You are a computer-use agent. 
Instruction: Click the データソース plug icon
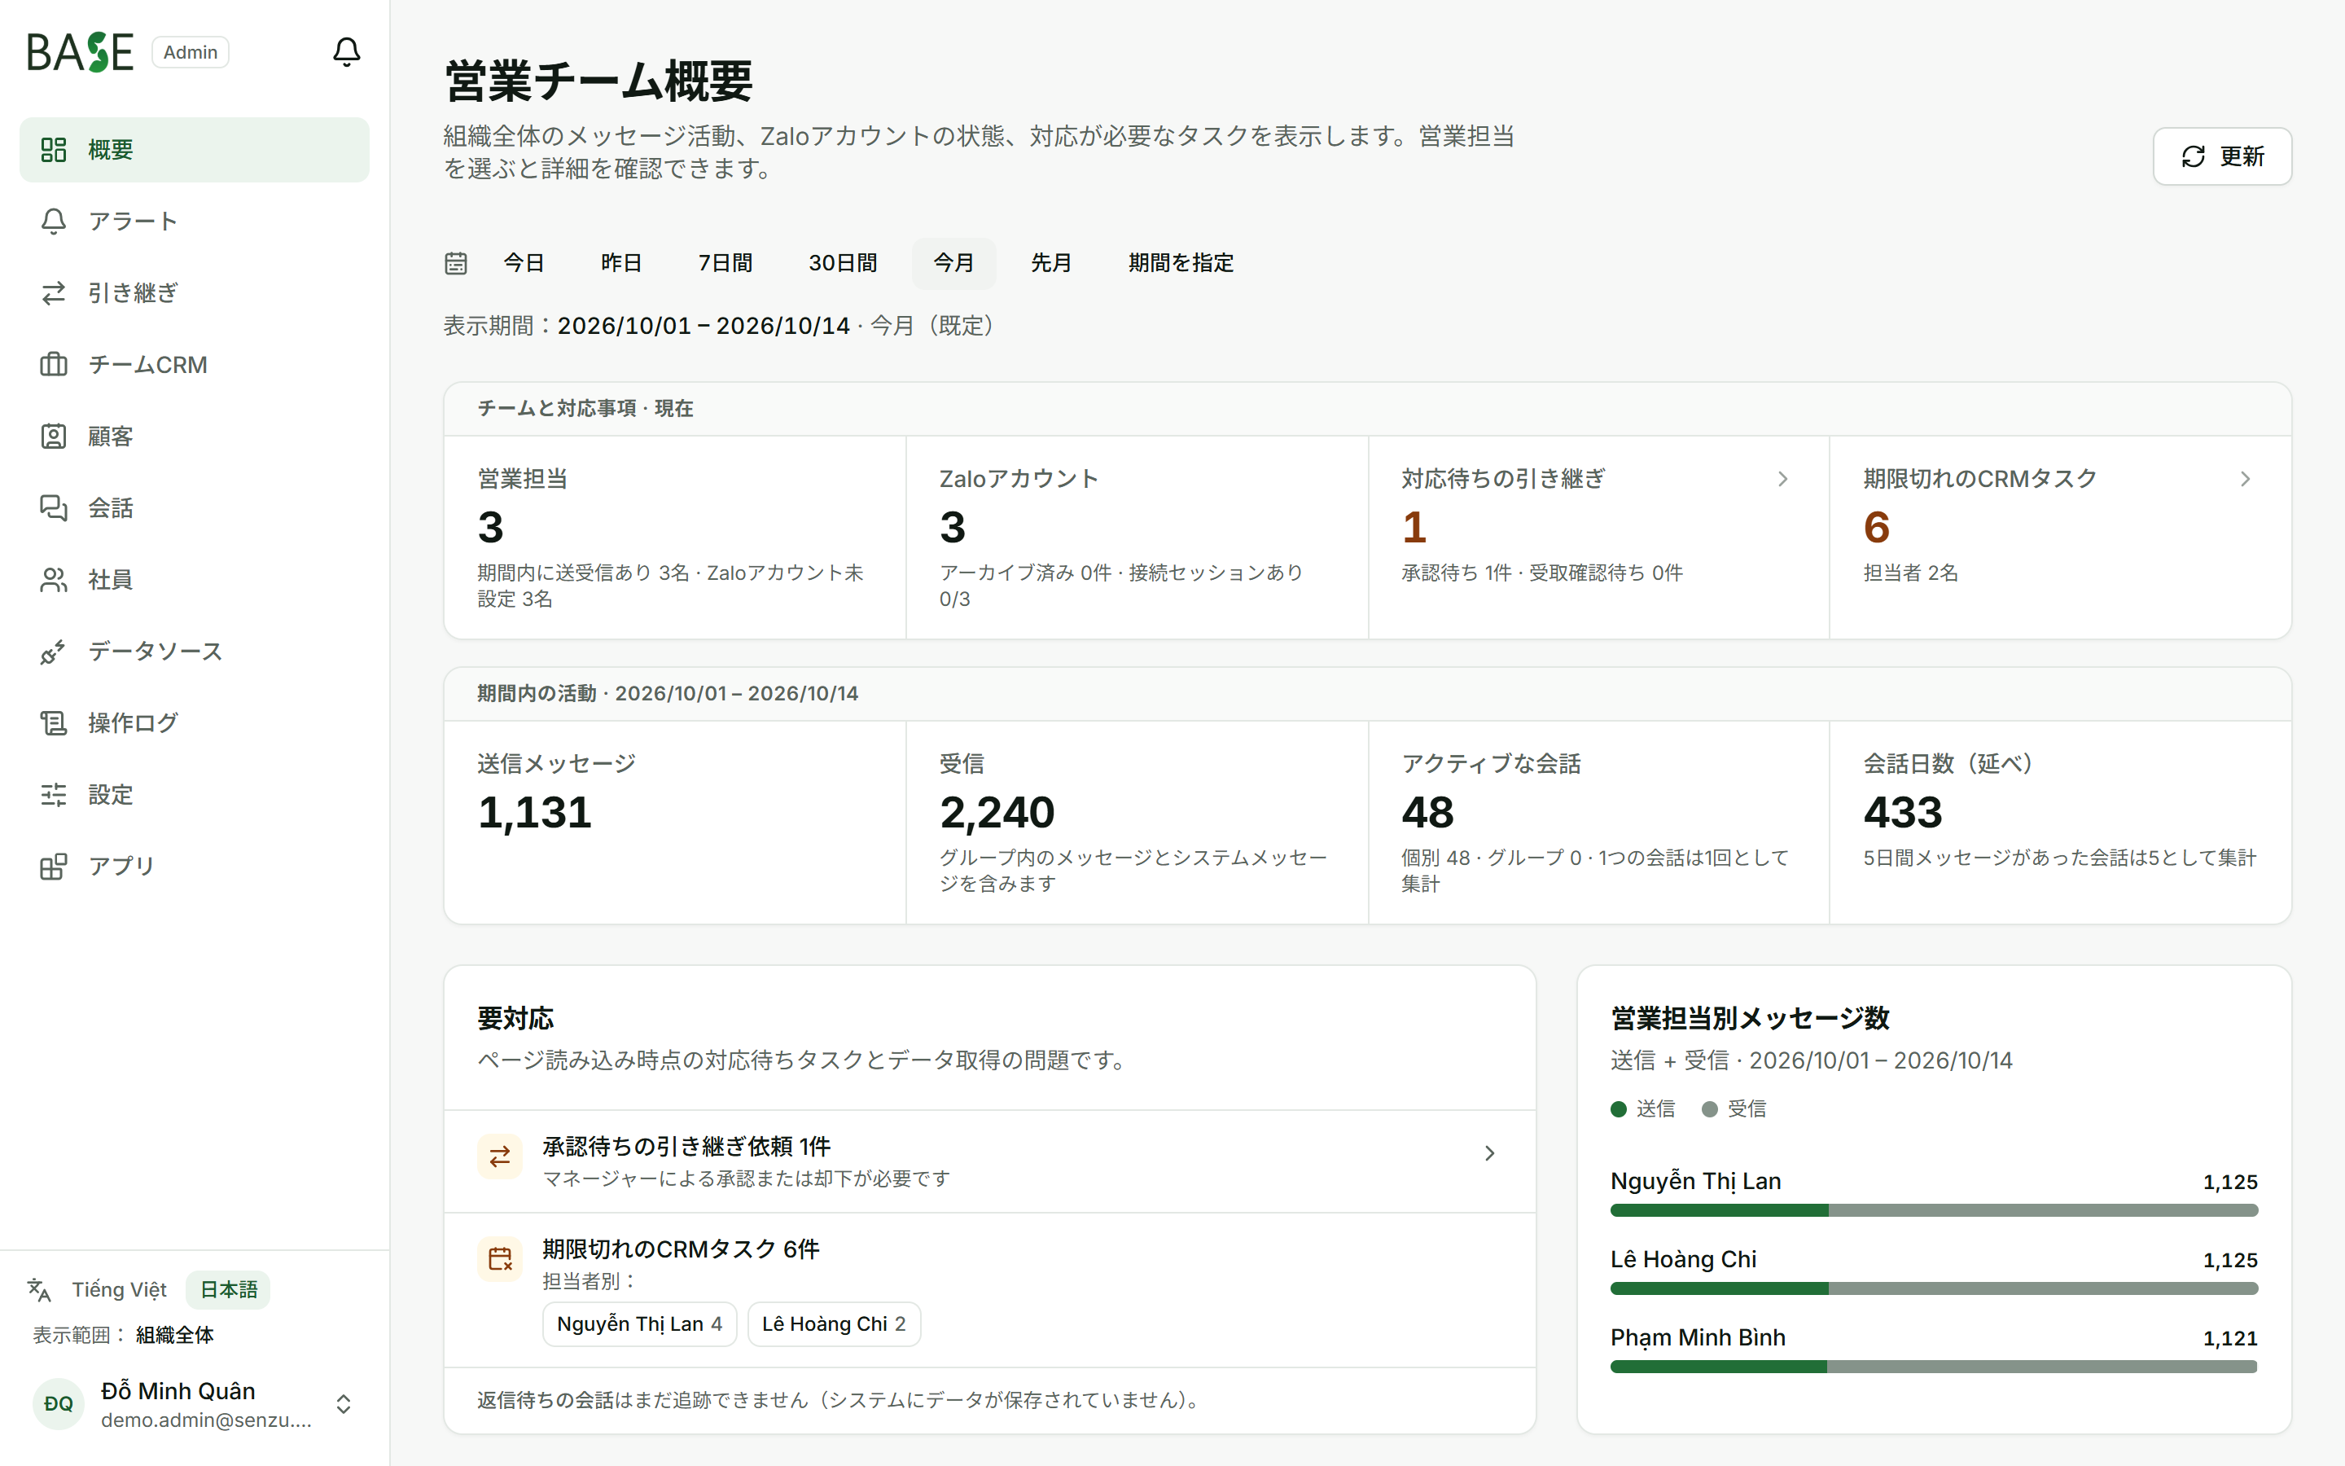pos(53,652)
